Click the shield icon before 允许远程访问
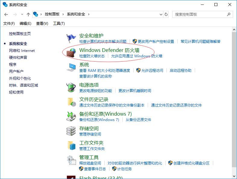 (x=138, y=70)
